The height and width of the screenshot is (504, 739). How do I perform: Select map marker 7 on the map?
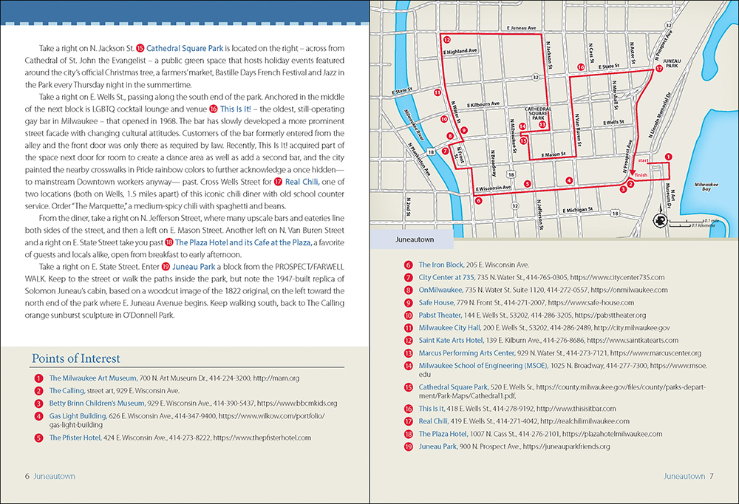[445, 151]
